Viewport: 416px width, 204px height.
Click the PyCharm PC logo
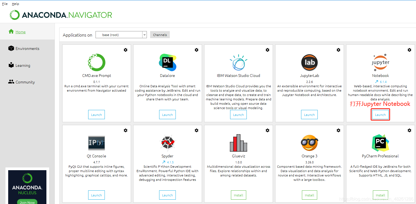[381, 143]
